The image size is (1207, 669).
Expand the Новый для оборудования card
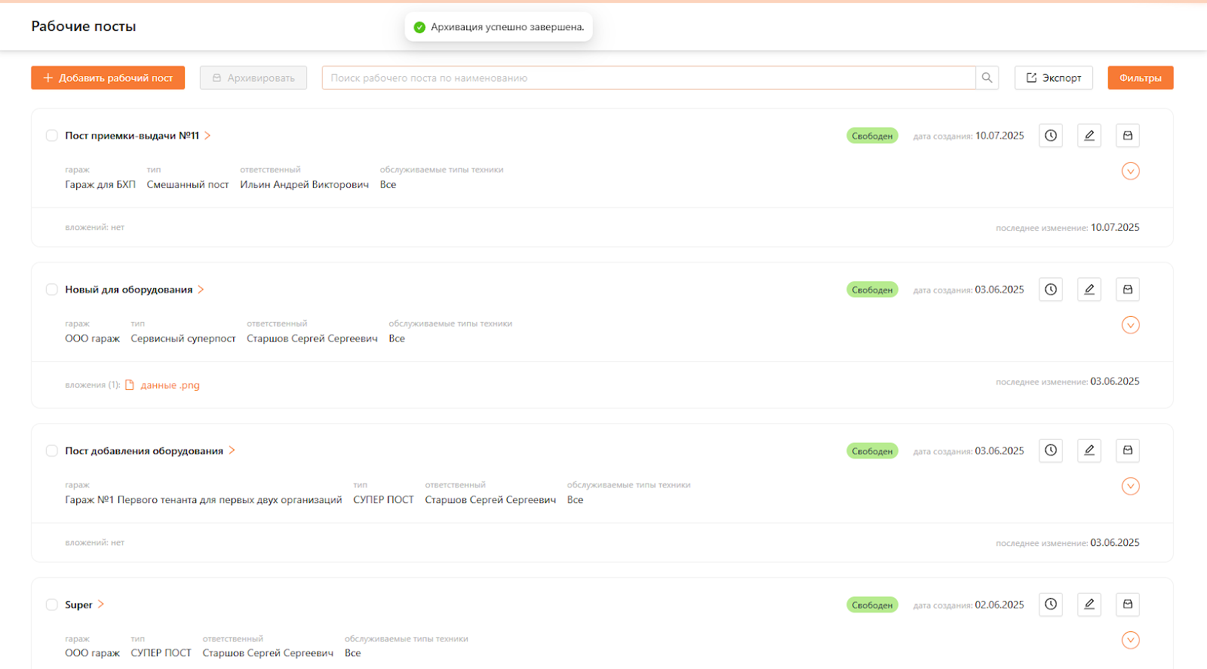[x=1130, y=325]
